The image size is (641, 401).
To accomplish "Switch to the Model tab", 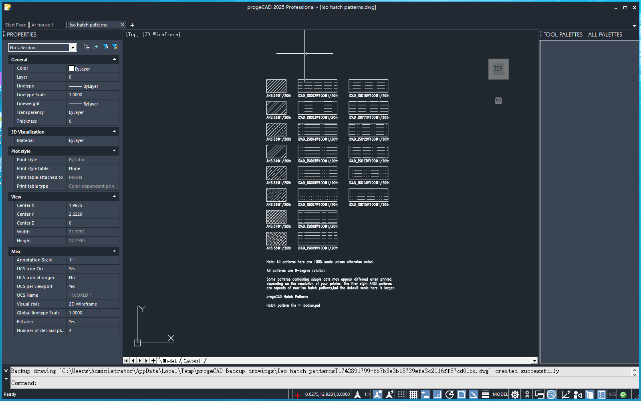I will point(170,361).
